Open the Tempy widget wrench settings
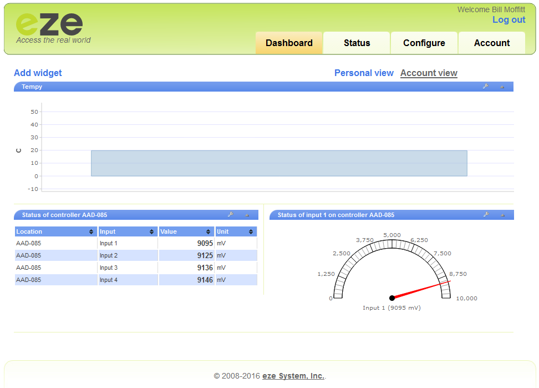 point(485,87)
